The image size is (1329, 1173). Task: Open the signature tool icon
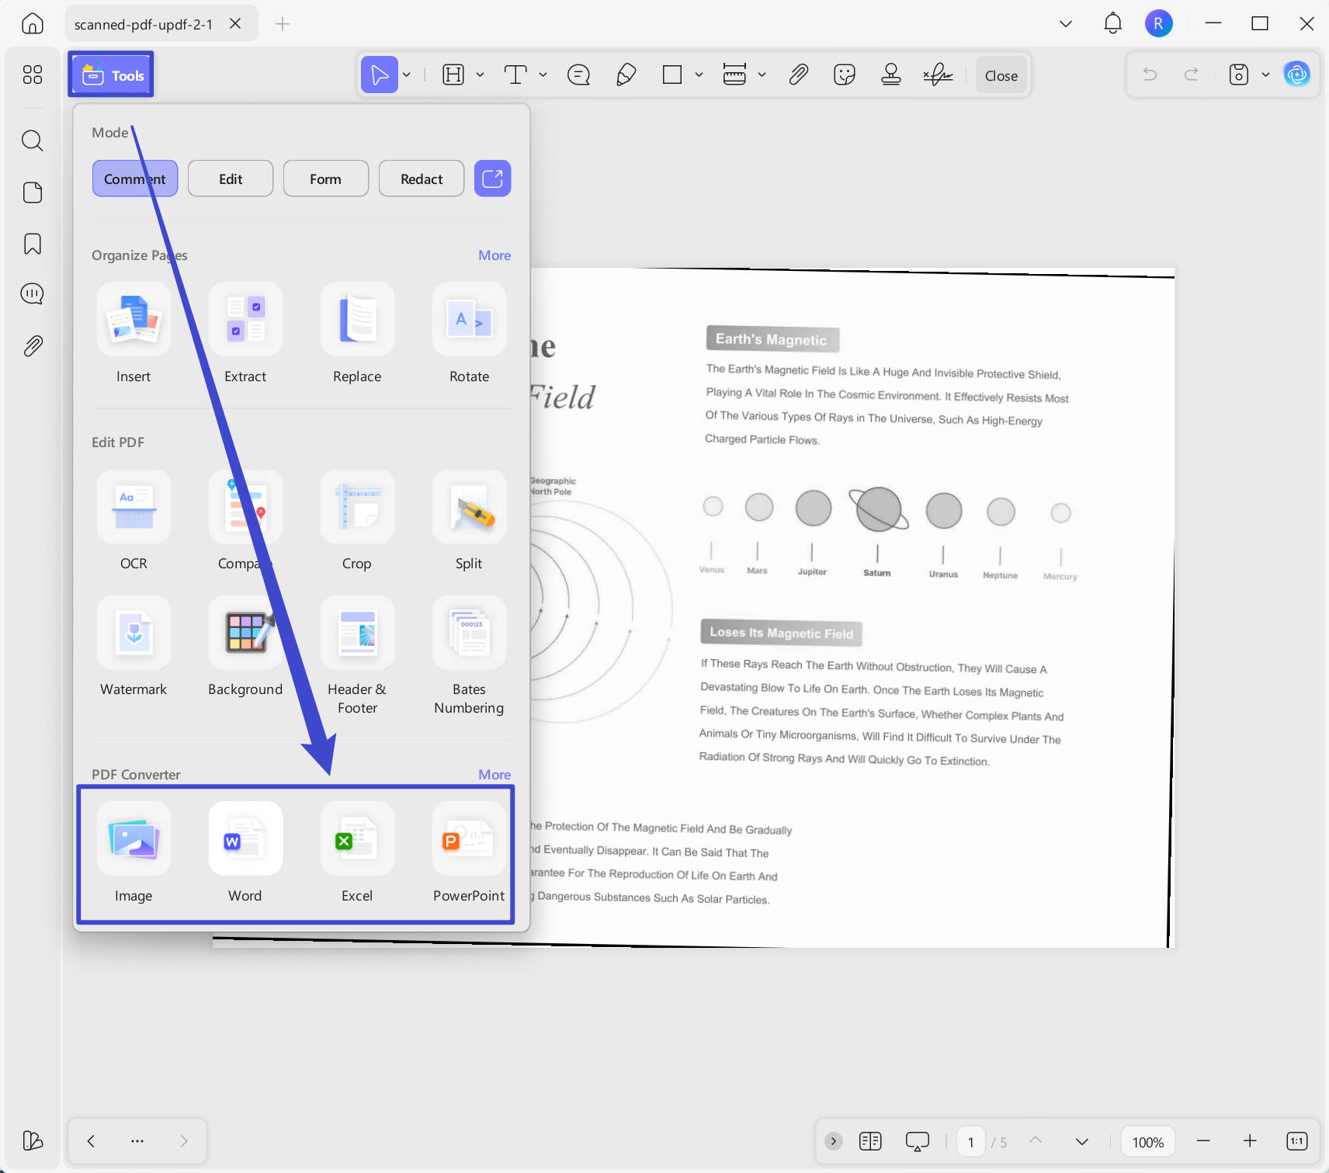coord(938,75)
